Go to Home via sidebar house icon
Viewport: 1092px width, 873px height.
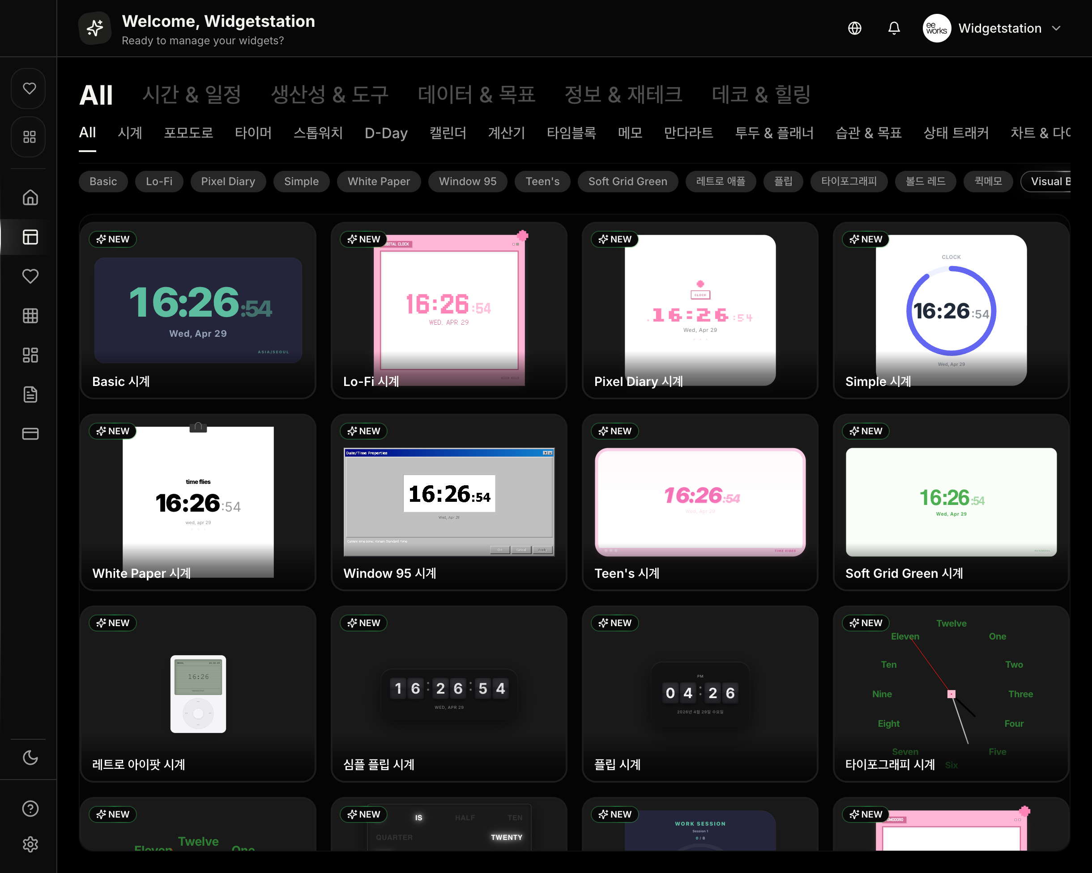click(x=30, y=197)
